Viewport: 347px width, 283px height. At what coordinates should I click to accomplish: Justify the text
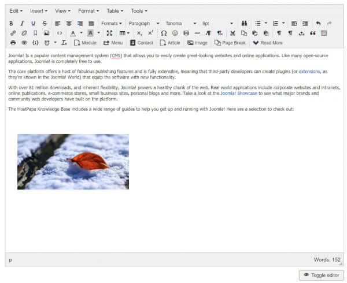point(91,24)
